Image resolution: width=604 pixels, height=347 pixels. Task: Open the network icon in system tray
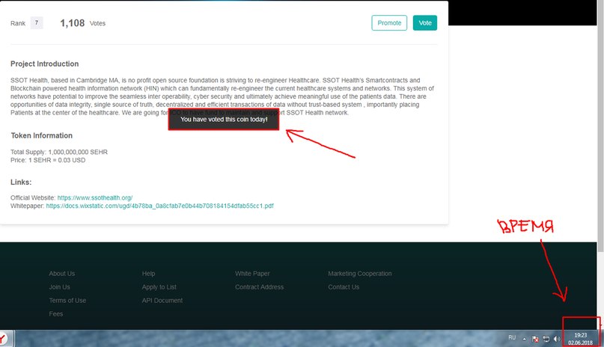pyautogui.click(x=546, y=339)
